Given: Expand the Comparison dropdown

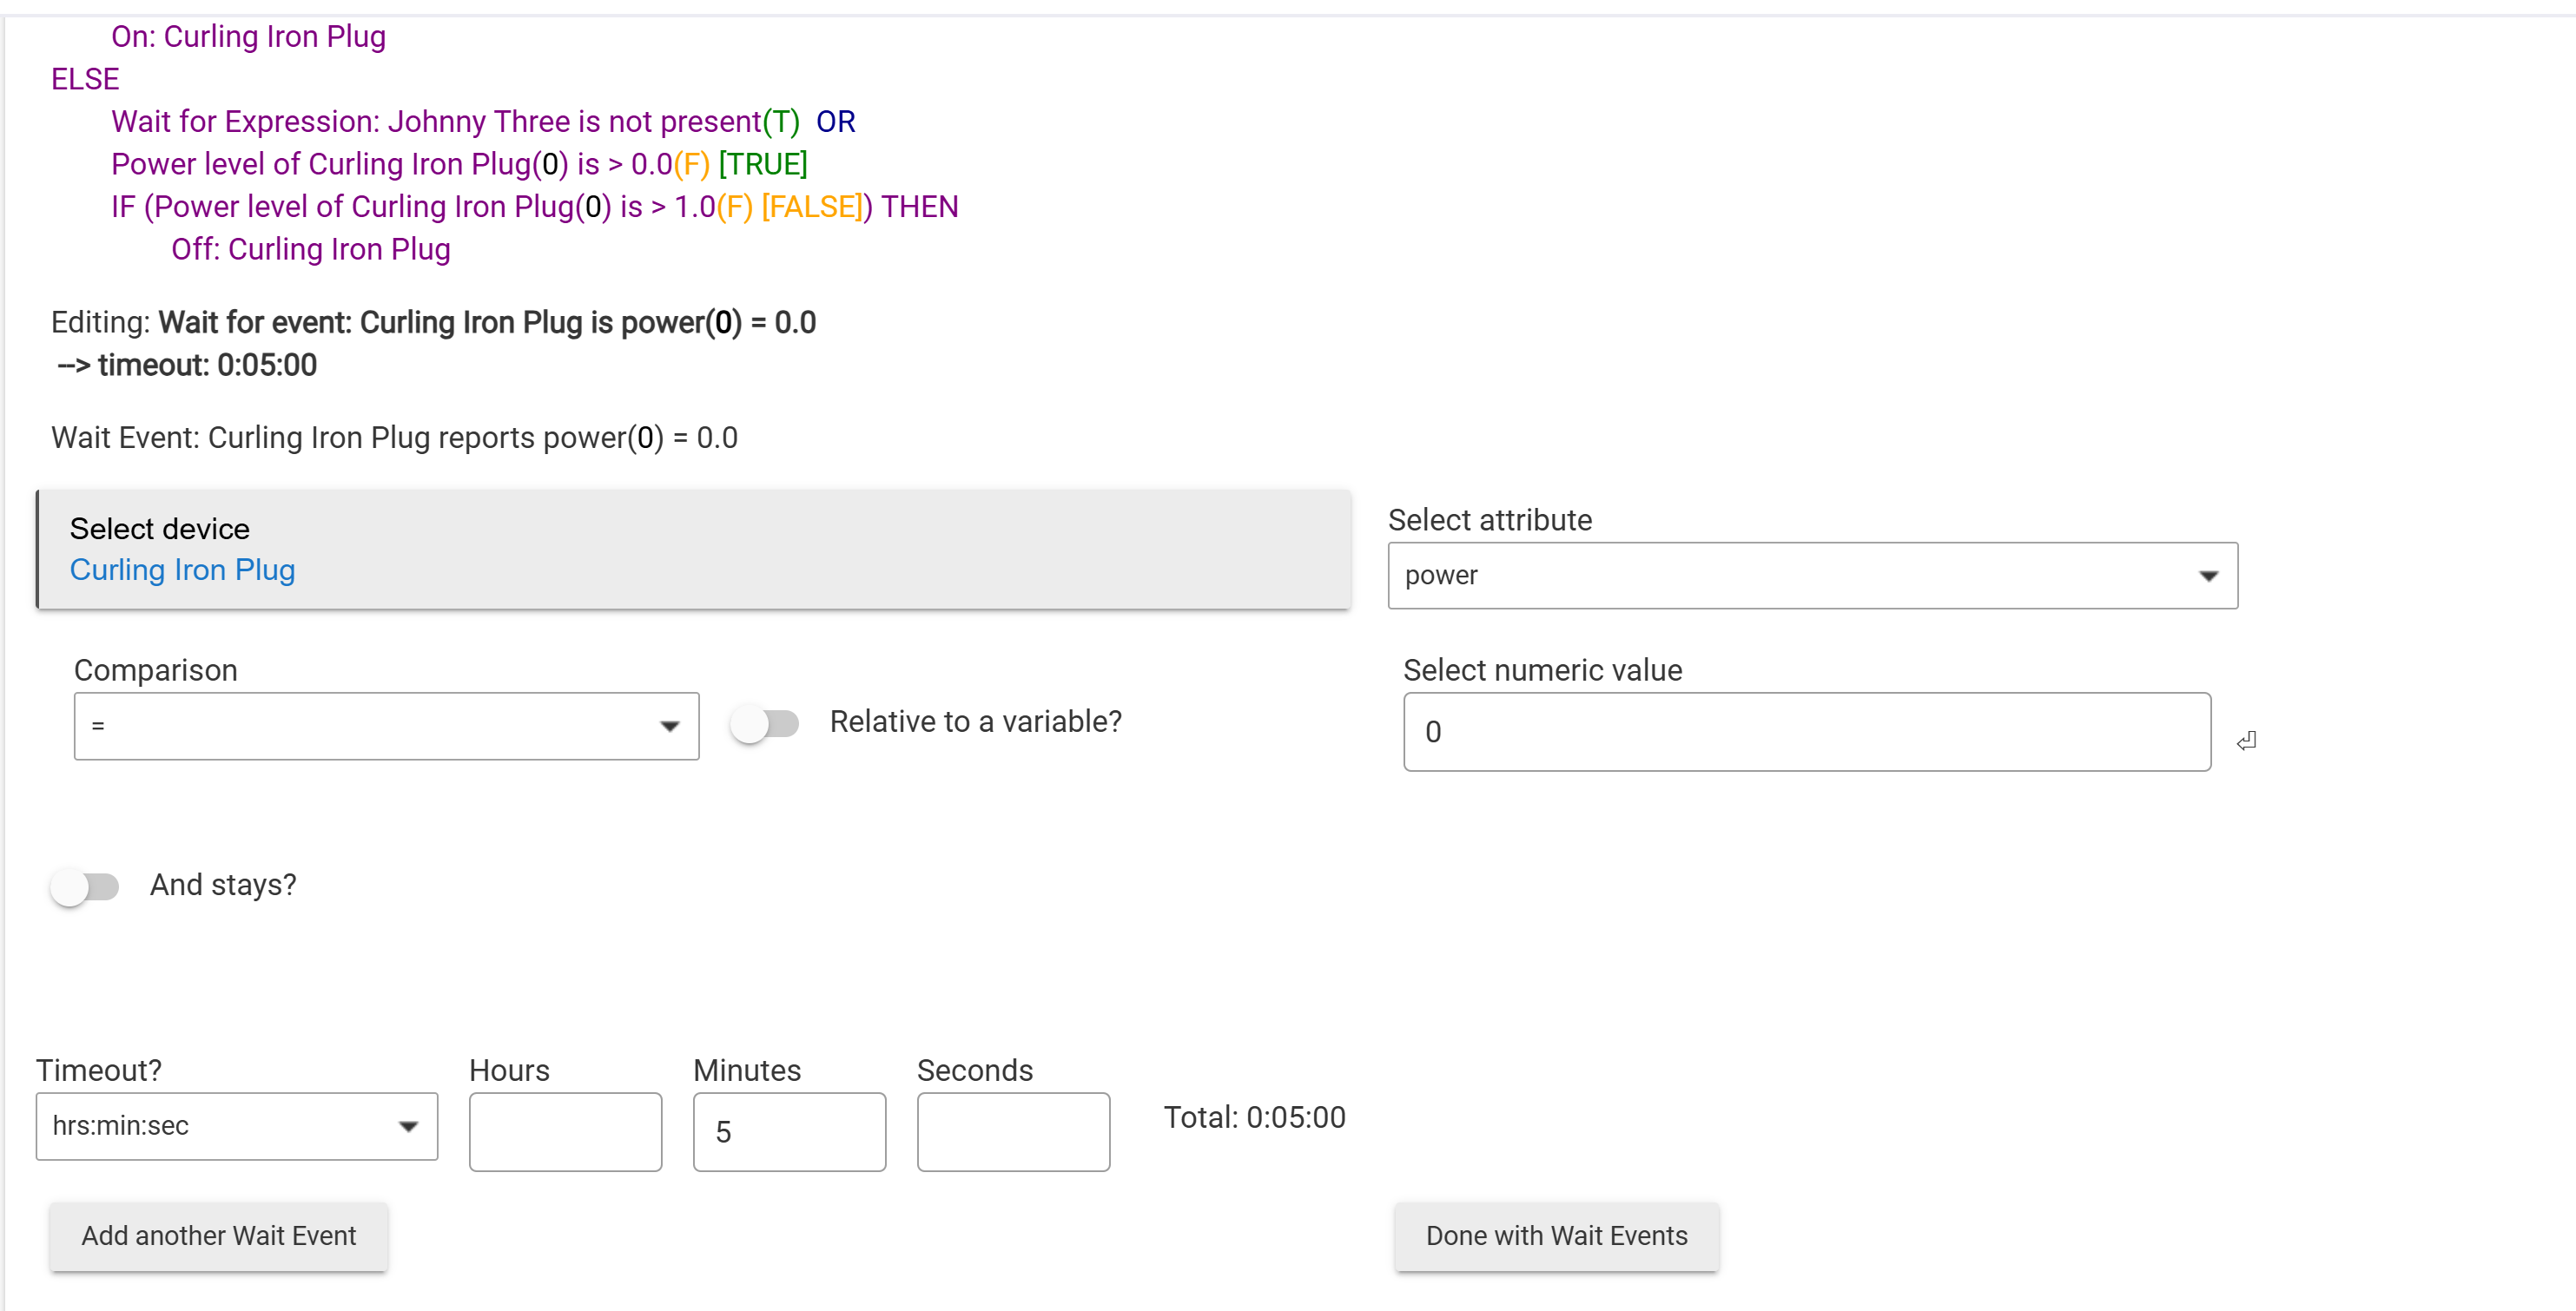Looking at the screenshot, I should coord(386,726).
